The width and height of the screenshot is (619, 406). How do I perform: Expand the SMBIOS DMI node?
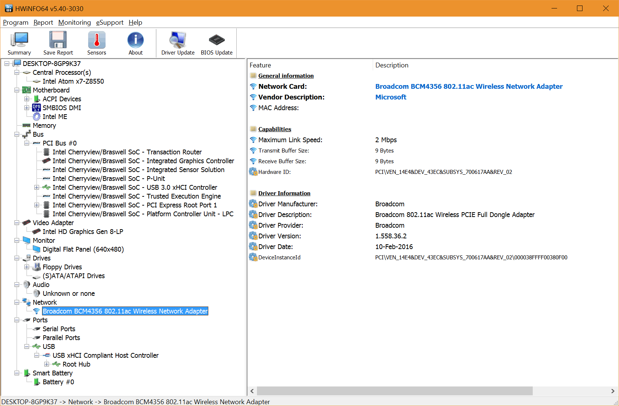[27, 108]
